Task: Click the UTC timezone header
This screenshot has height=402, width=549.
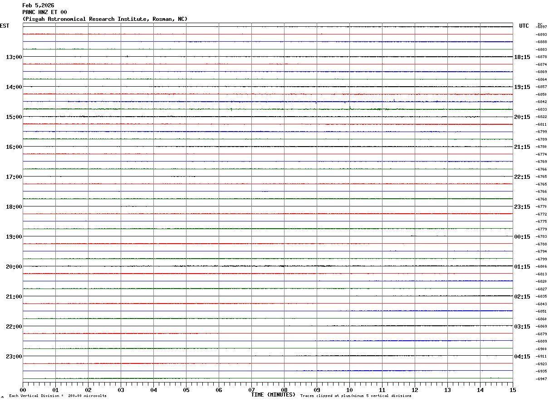Action: point(524,26)
